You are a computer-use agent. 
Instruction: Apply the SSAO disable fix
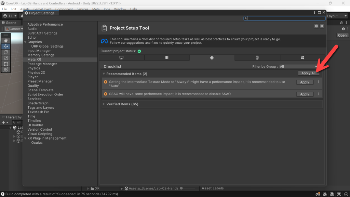(305, 94)
